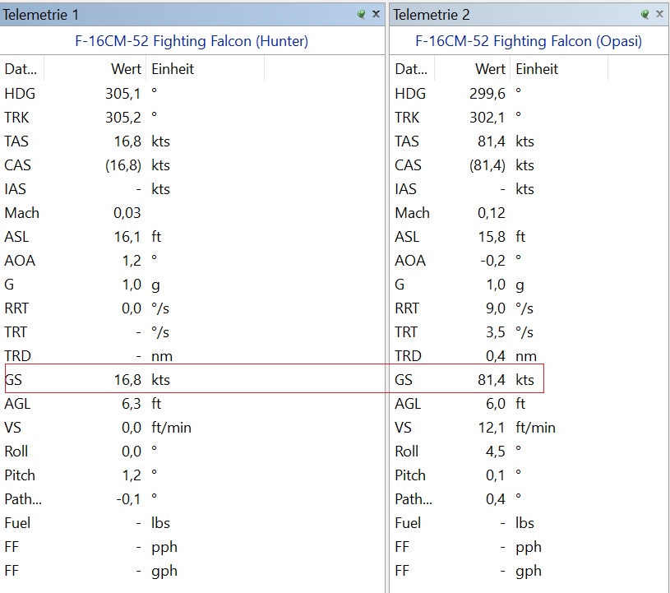Select the Fuel row in Telemetrie 1

coord(192,523)
